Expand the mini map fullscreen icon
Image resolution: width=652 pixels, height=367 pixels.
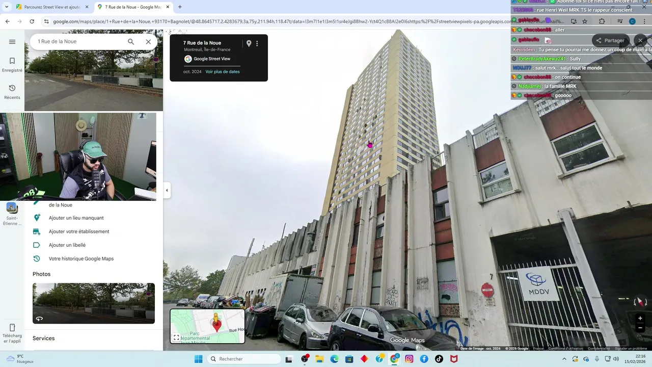tap(176, 337)
